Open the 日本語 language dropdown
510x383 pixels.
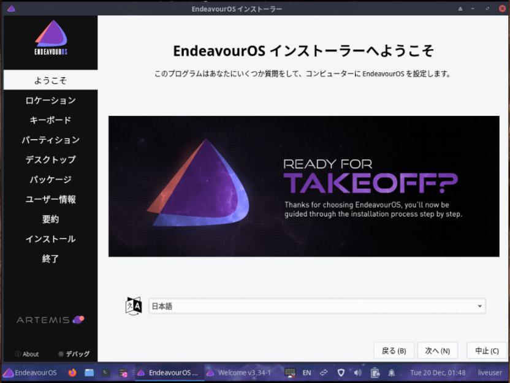tap(317, 306)
